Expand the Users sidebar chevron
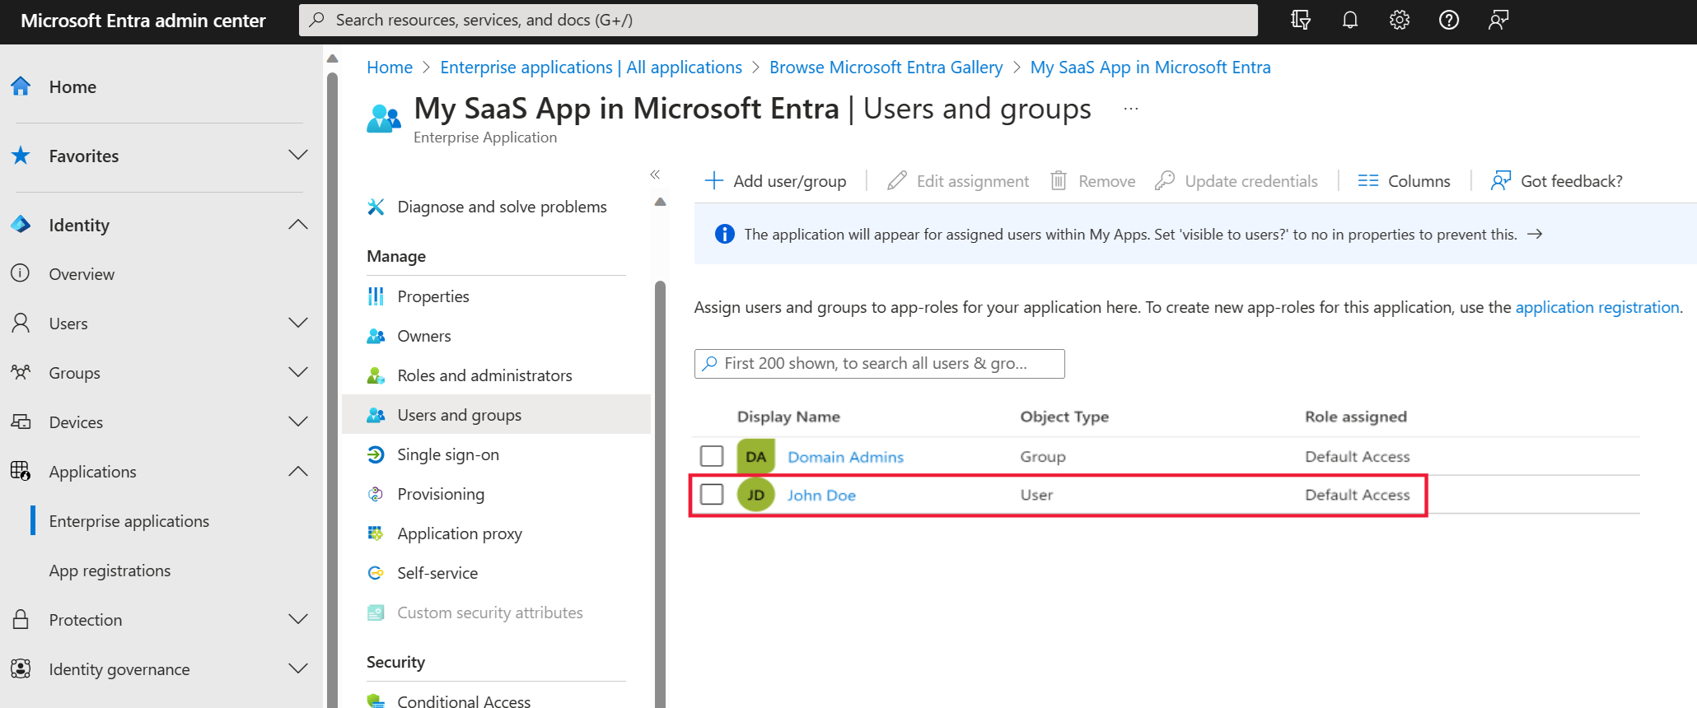Viewport: 1697px width, 708px height. pyautogui.click(x=298, y=323)
